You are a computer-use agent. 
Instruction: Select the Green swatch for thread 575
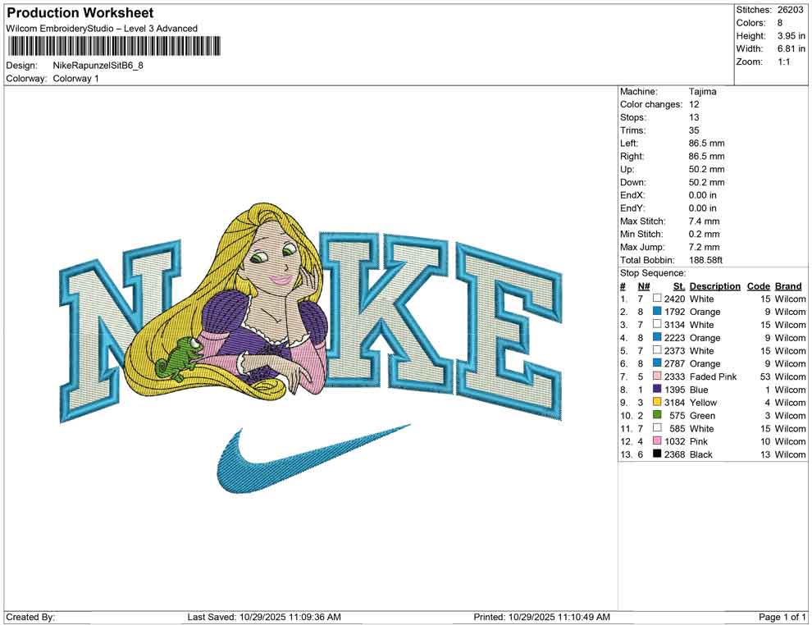[656, 415]
